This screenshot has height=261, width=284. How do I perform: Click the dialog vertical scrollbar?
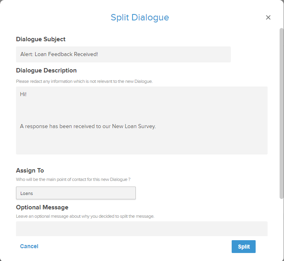(x=282, y=112)
